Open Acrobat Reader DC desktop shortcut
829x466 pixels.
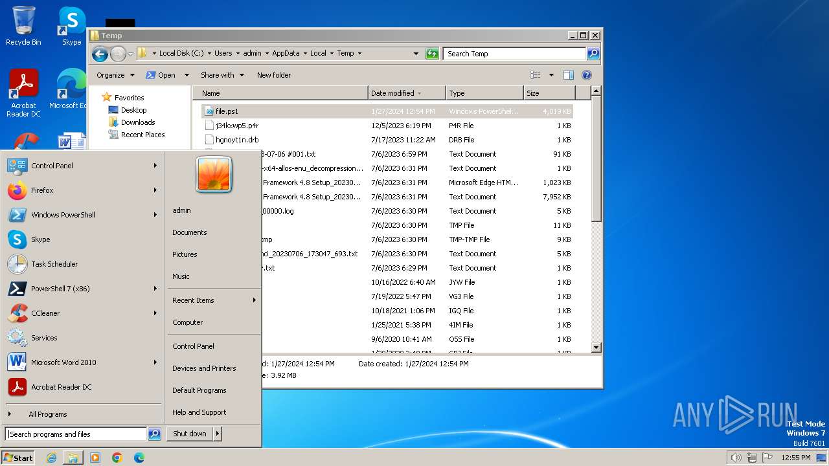(23, 93)
